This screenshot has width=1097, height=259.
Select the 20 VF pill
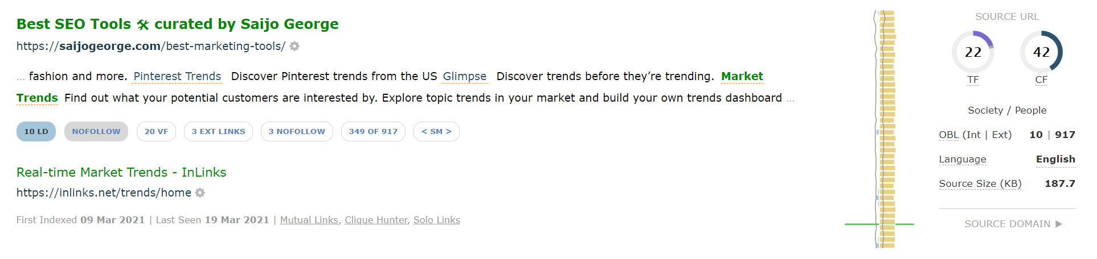156,131
